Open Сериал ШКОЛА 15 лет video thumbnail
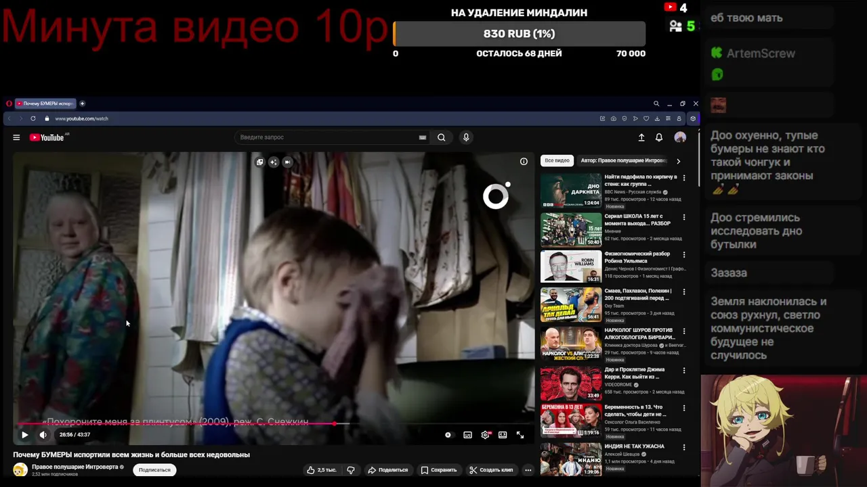The width and height of the screenshot is (867, 487). coord(571,229)
